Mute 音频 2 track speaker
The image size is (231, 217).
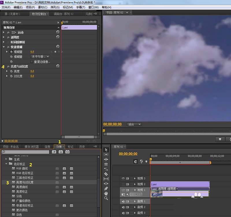pos(123,207)
